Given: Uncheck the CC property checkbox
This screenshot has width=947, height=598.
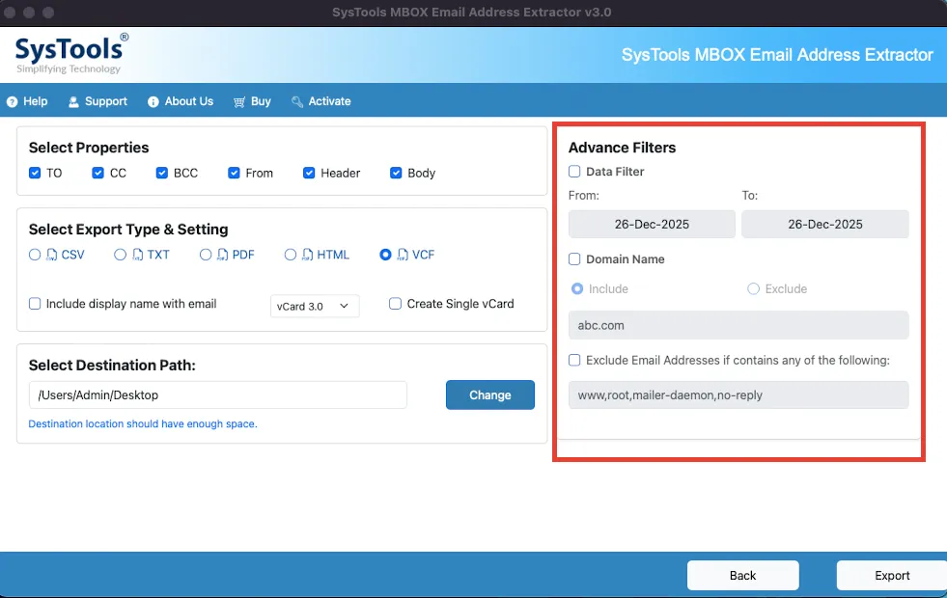Looking at the screenshot, I should click(97, 174).
